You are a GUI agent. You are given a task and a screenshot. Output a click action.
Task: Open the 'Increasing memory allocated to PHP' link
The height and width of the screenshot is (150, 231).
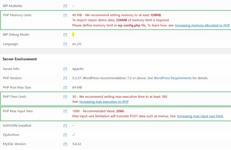coord(202,25)
